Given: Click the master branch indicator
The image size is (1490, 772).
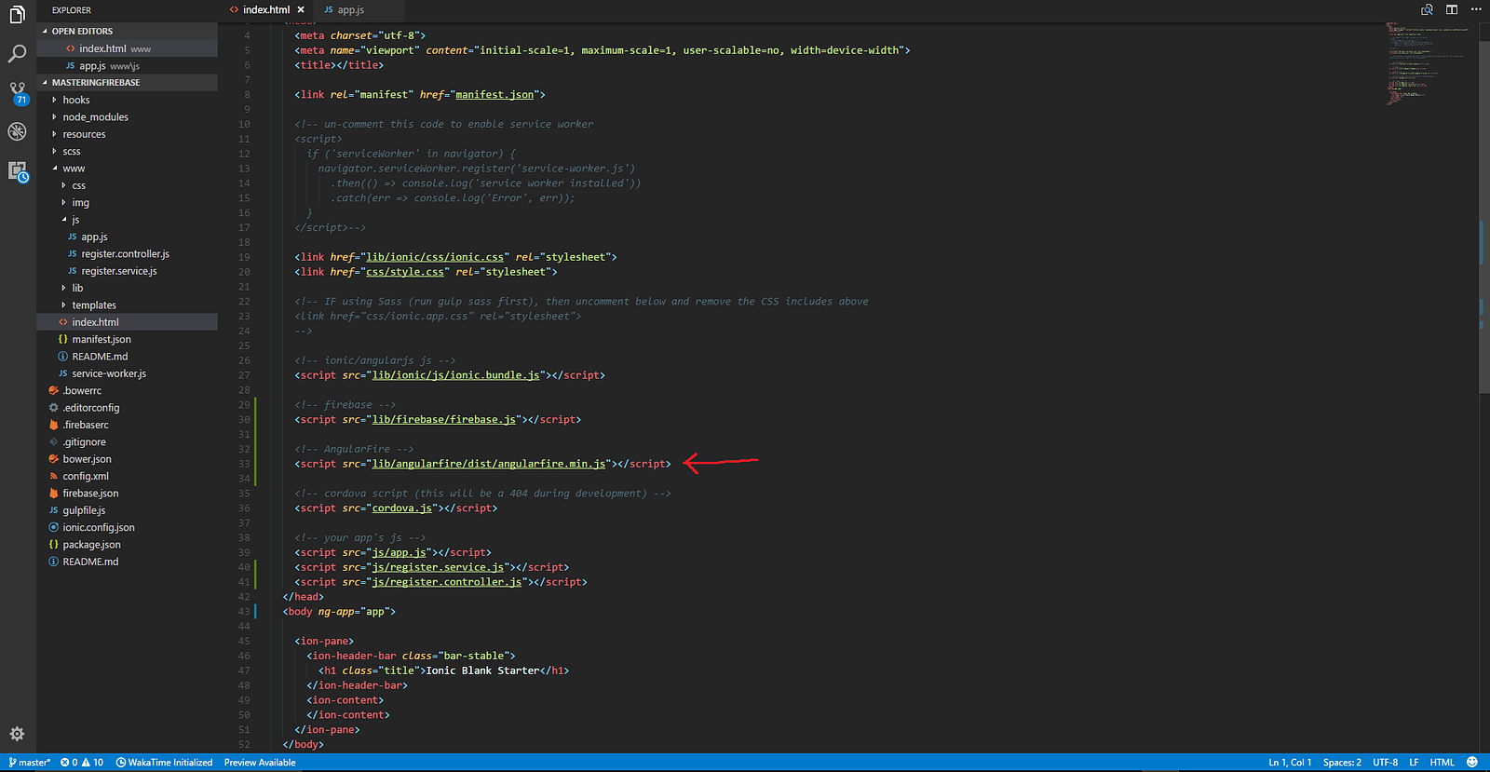Looking at the screenshot, I should tap(30, 762).
